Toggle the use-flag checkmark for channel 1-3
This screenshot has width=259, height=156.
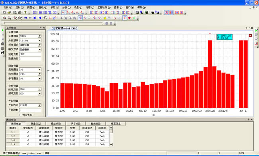[28, 140]
